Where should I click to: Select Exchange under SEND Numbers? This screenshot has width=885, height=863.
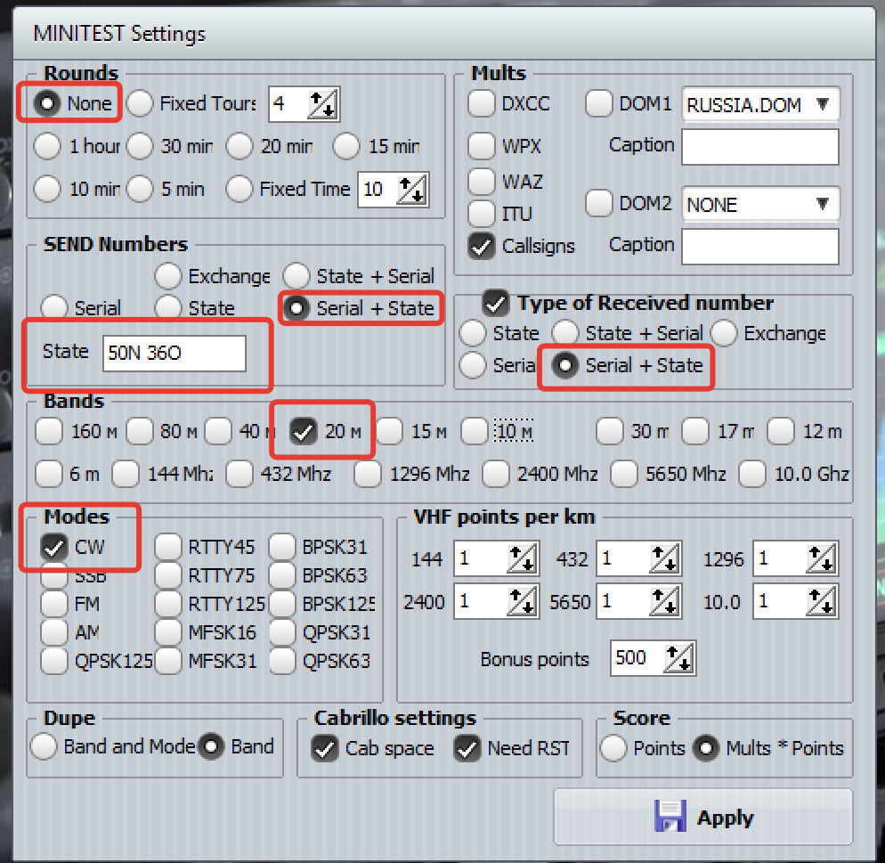coord(168,276)
